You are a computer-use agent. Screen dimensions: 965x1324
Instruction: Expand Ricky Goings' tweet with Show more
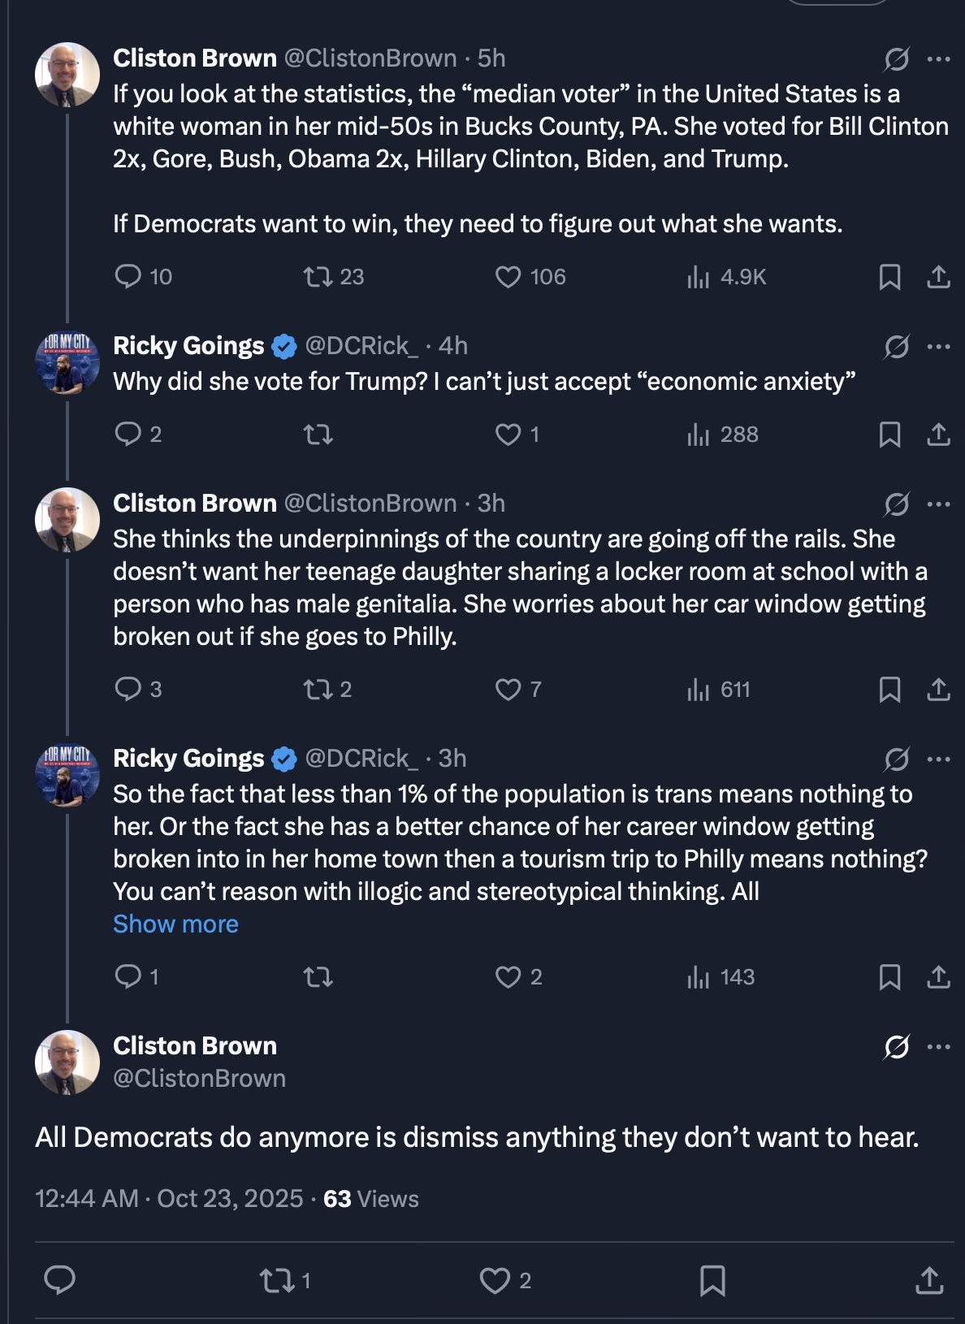tap(175, 924)
